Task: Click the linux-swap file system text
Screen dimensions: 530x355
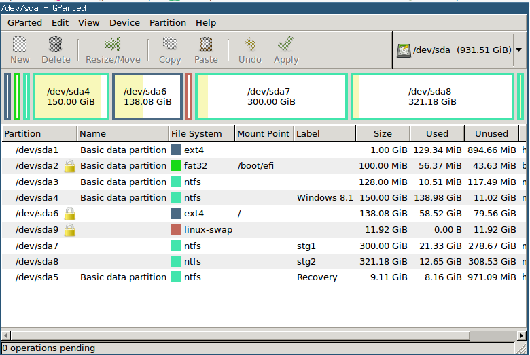Action: (208, 230)
